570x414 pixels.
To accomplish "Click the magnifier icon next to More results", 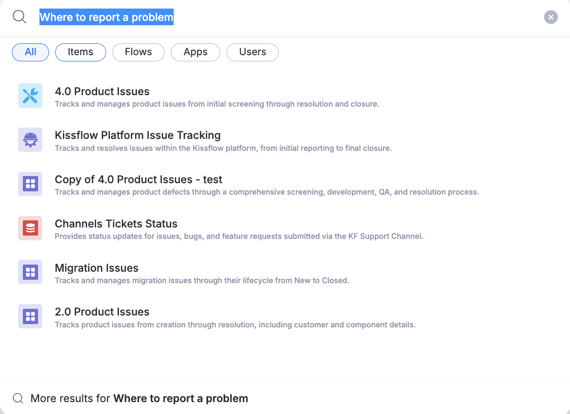I will tap(18, 398).
